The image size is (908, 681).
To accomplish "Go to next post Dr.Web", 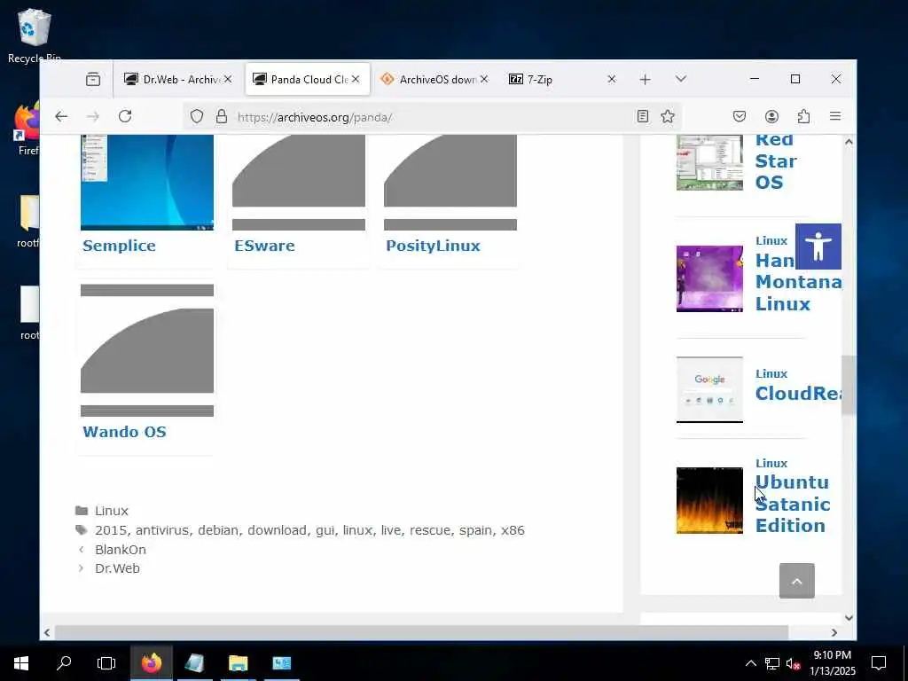I will point(118,568).
